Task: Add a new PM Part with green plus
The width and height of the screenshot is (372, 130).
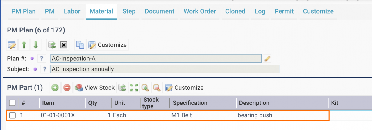Action: coord(55,88)
